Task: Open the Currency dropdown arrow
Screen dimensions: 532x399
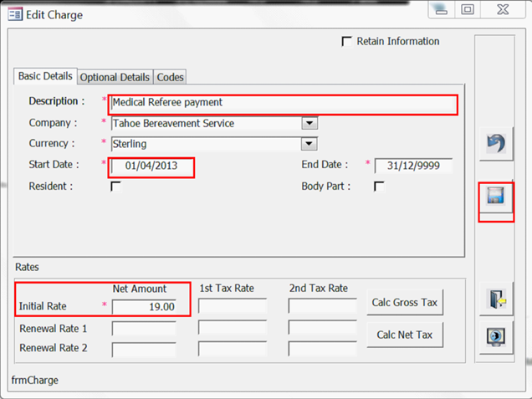Action: (x=309, y=144)
